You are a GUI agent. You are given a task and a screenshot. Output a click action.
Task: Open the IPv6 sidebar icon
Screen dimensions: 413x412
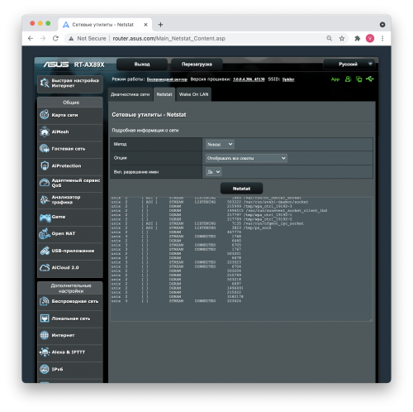click(45, 369)
